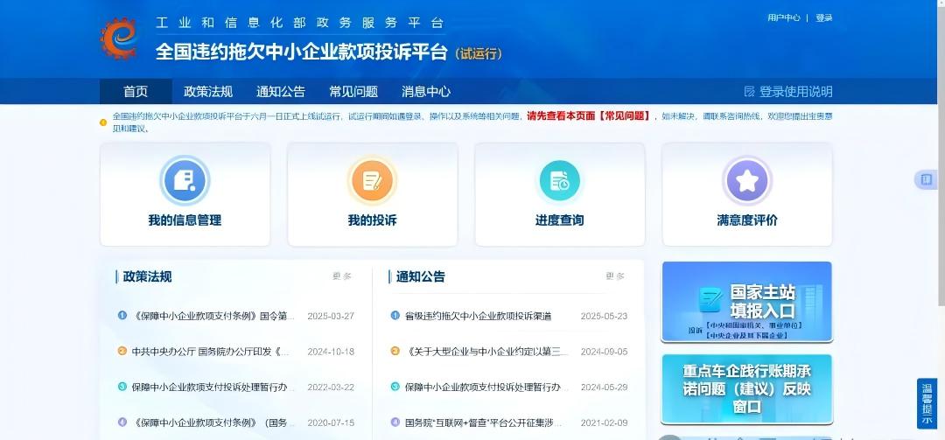Click the yellow notice icon before announcement
This screenshot has width=945, height=440.
click(103, 122)
